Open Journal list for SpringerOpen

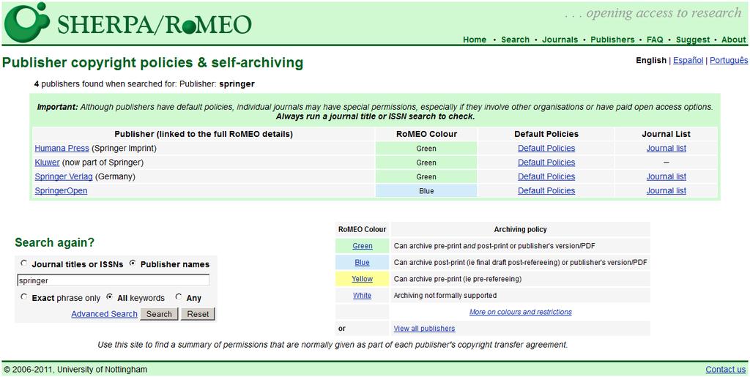tap(667, 190)
